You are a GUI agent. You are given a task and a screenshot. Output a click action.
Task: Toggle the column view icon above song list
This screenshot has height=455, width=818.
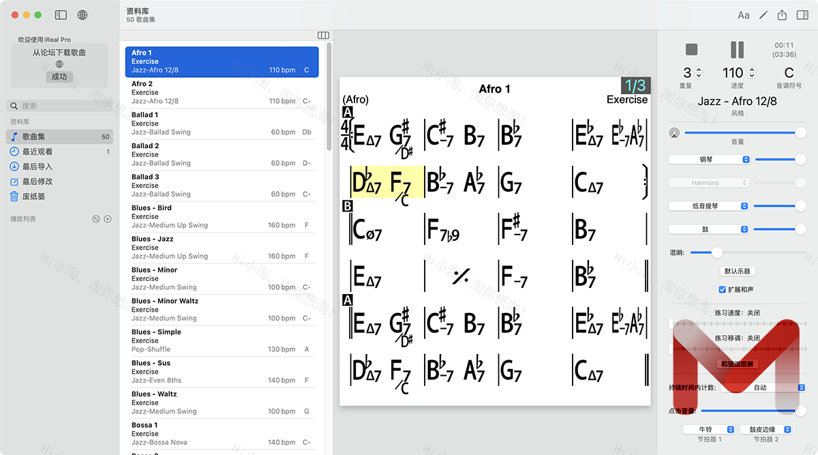(x=323, y=35)
